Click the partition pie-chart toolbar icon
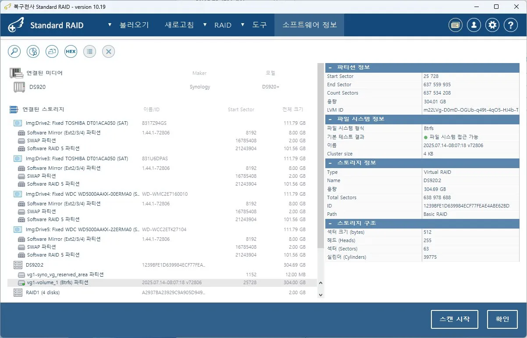This screenshot has height=338, width=527. pyautogui.click(x=33, y=52)
